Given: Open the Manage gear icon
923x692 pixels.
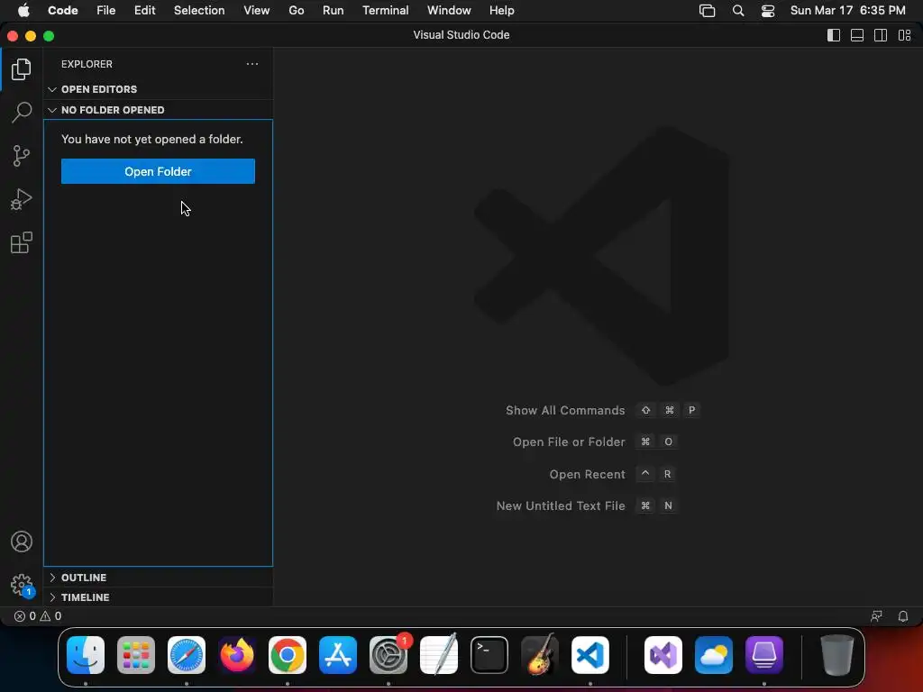Looking at the screenshot, I should coord(22,585).
